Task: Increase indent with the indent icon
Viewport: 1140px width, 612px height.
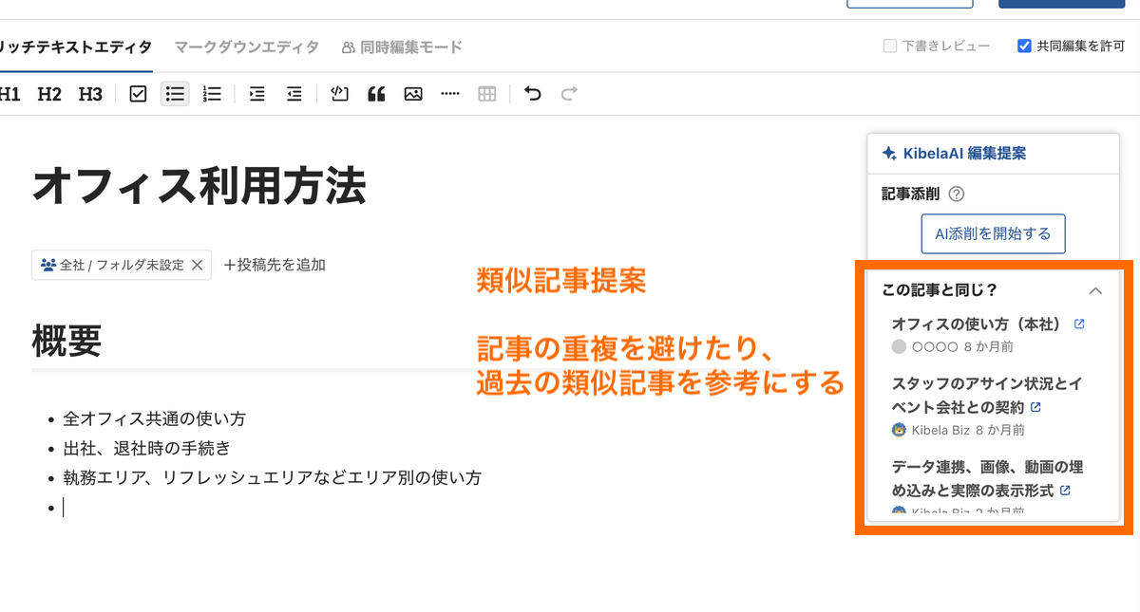Action: pos(256,94)
